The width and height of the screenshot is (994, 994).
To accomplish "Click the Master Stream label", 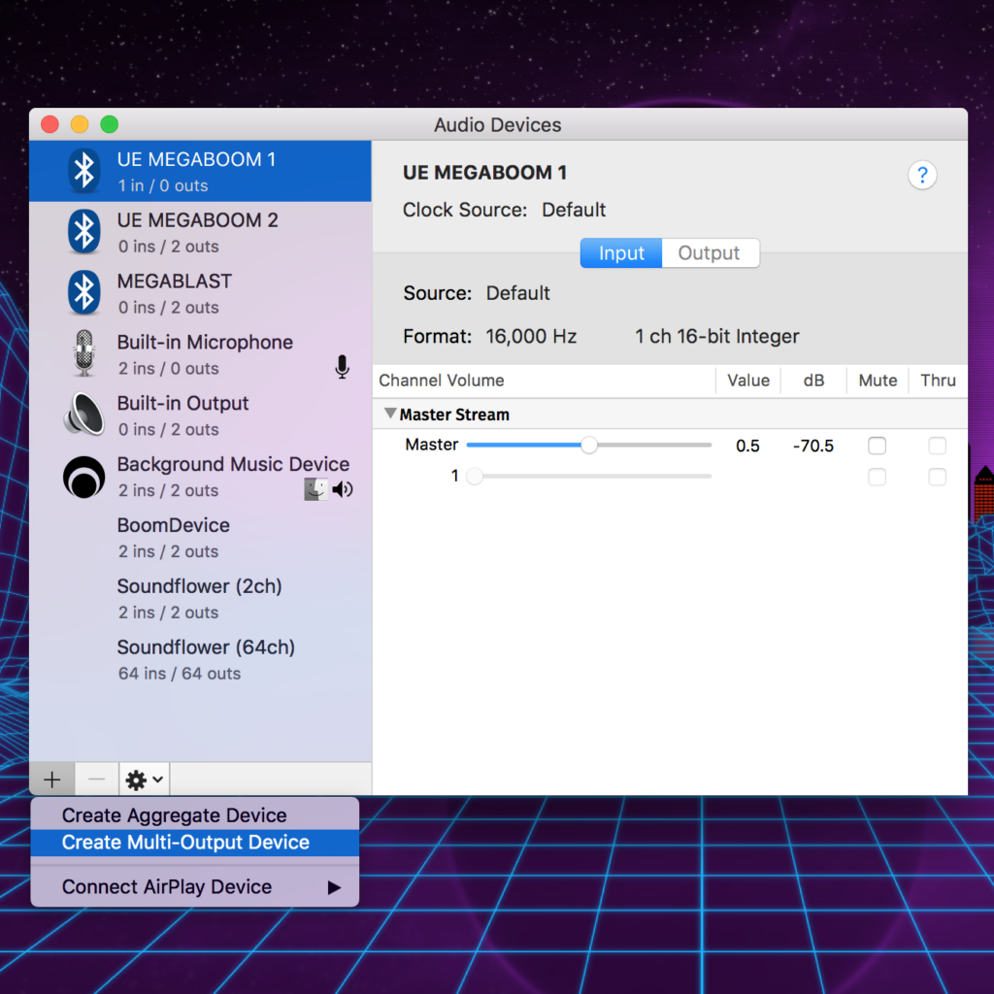I will tap(454, 414).
